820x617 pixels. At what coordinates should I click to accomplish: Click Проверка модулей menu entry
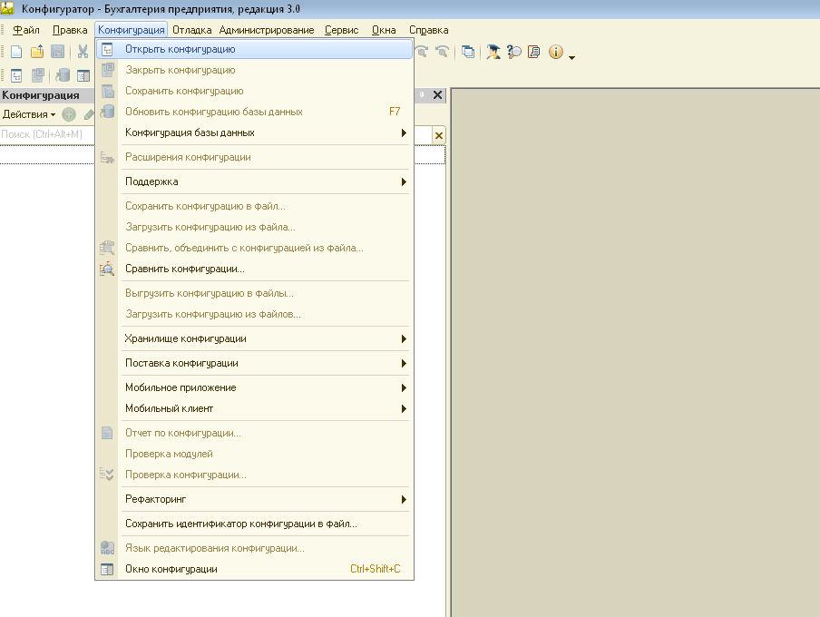(x=254, y=455)
